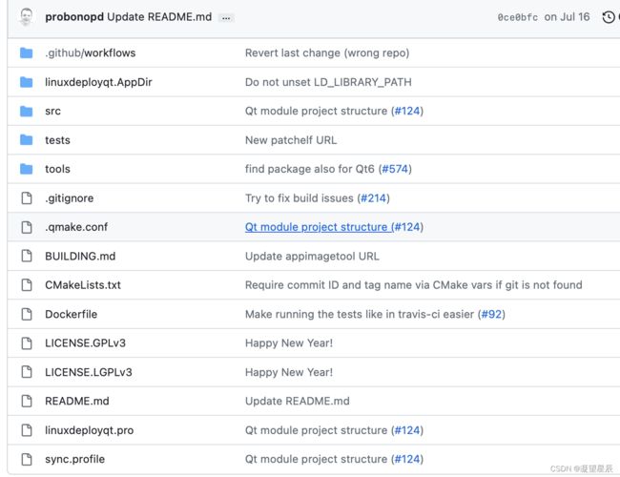
Task: Open issue #214 link in .gitignore row
Action: pyautogui.click(x=373, y=197)
